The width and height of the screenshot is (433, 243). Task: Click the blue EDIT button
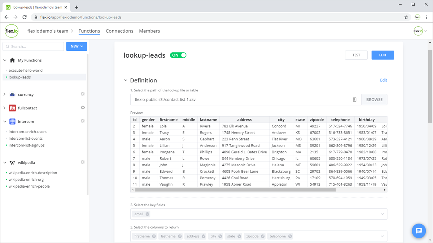383,55
